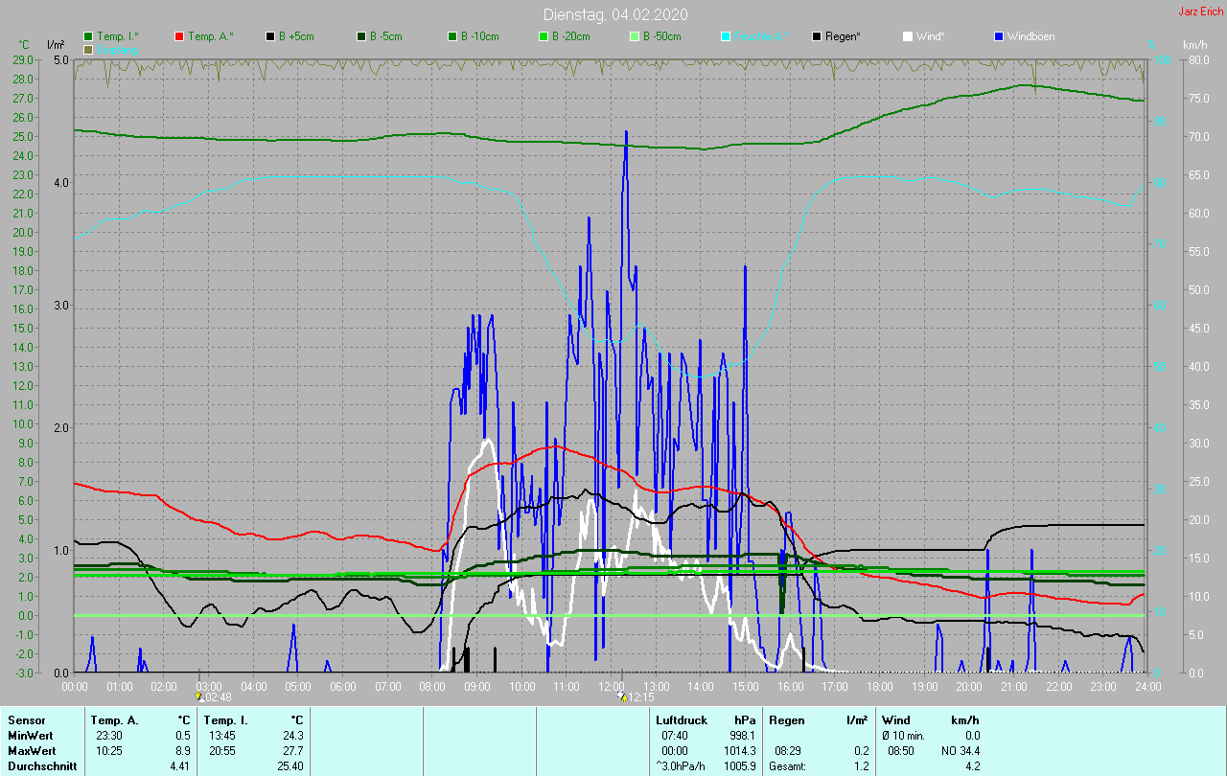Screen dimensions: 1227x776
Task: Select the black B +5cm legend square
Action: [270, 36]
